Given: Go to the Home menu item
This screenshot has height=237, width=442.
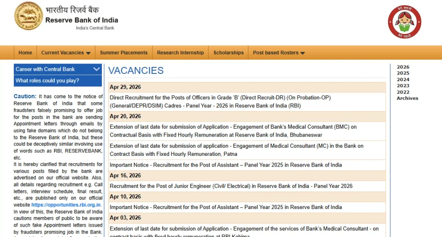Looking at the screenshot, I should pos(25,53).
